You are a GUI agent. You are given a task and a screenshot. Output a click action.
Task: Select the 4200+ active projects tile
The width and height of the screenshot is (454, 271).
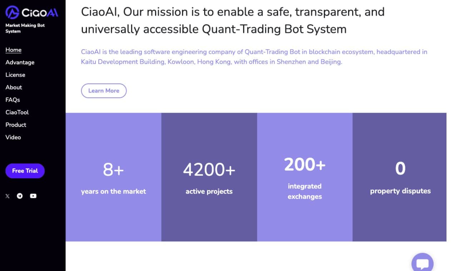point(209,177)
